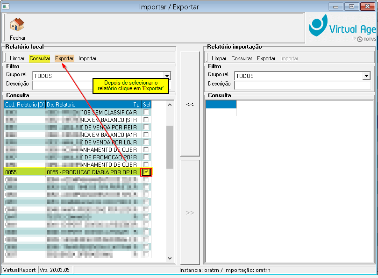Image resolution: width=378 pixels, height=278 pixels.
Task: Click Importar in Relatório local
Action: pos(87,58)
